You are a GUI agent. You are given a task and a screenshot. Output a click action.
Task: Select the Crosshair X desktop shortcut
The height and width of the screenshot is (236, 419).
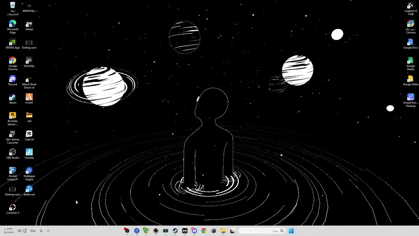[x=12, y=209]
